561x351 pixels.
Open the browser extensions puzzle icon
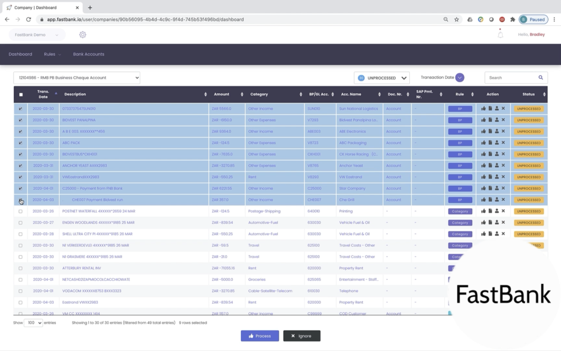pos(513,19)
